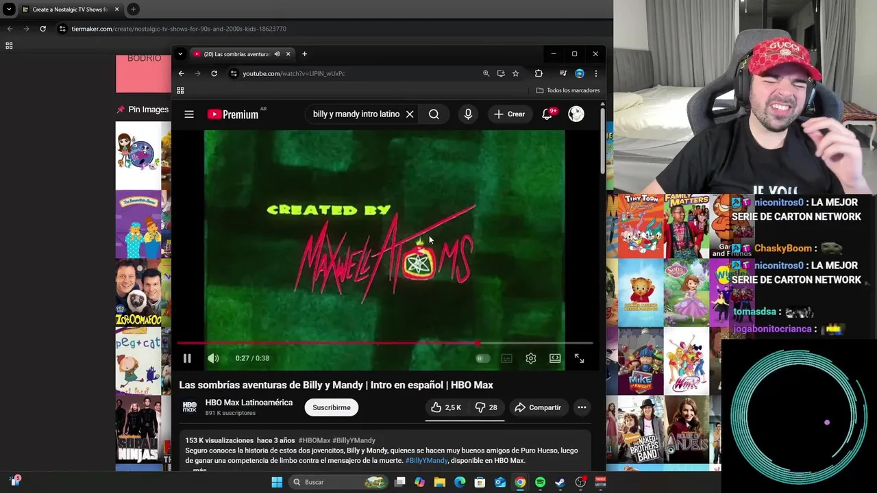Focus the YouTube search box
The image size is (877, 493).
pos(356,114)
